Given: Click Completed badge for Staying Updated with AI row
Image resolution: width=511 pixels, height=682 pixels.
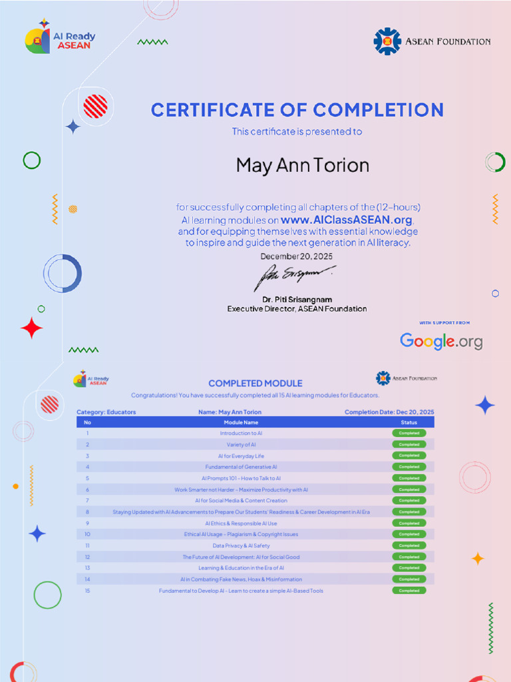Looking at the screenshot, I should pyautogui.click(x=409, y=512).
